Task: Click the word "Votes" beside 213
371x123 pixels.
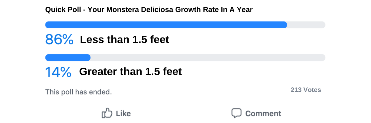Action: 312,90
